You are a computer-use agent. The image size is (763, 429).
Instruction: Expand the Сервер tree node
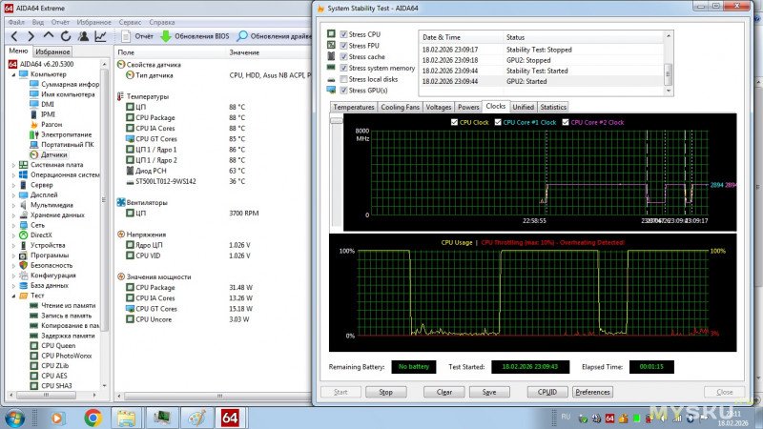coord(13,185)
